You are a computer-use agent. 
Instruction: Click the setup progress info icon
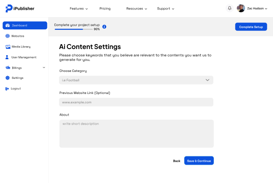[104, 27]
